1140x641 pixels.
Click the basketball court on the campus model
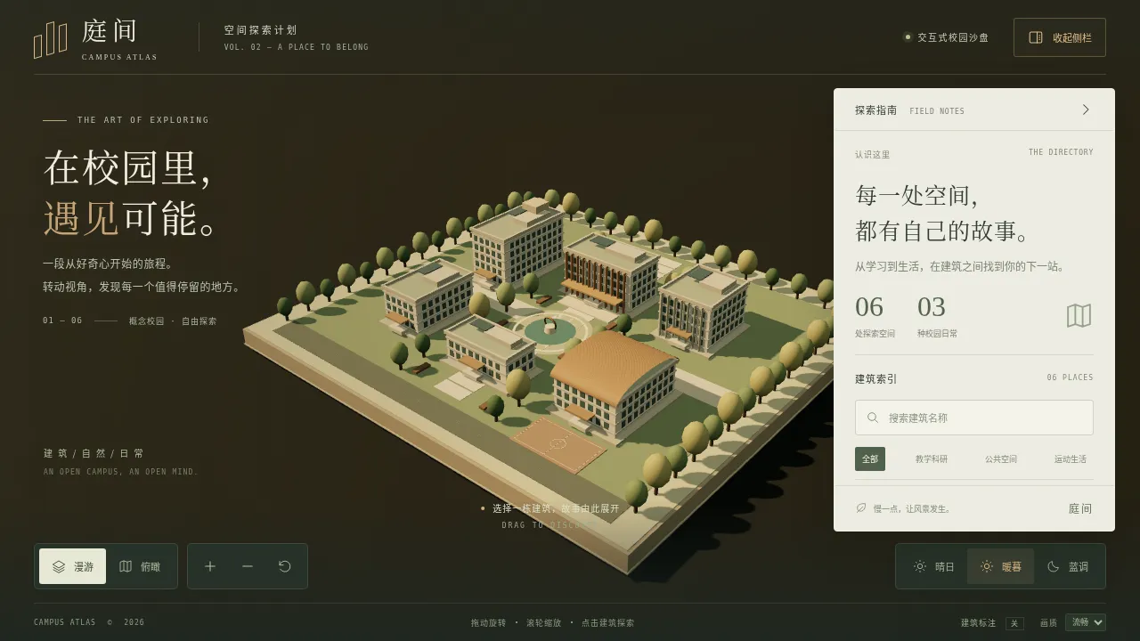tap(560, 443)
